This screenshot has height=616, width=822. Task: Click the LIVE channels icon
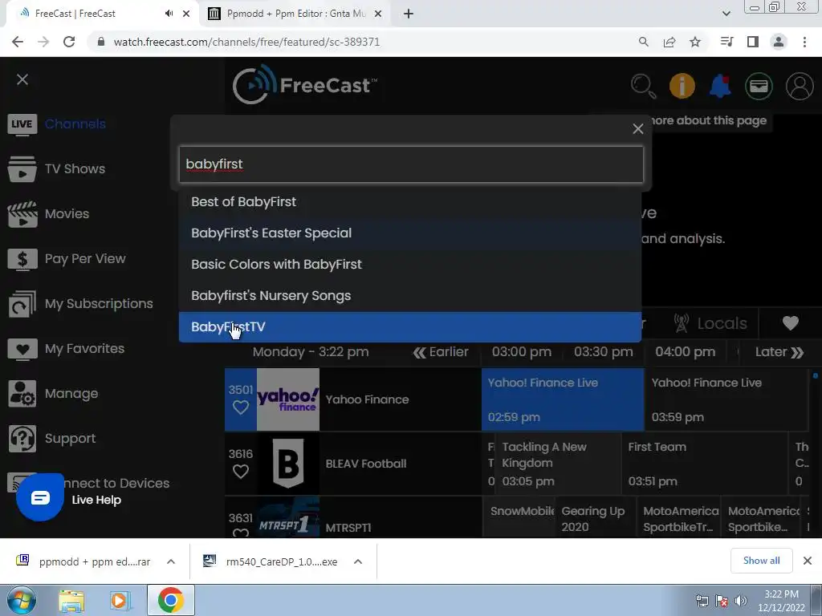coord(22,124)
